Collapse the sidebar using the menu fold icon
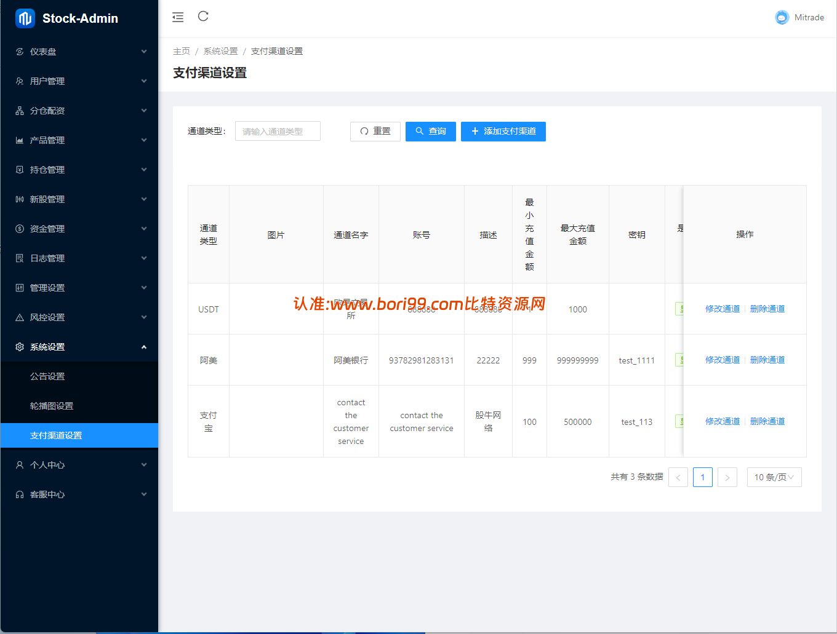 point(178,17)
